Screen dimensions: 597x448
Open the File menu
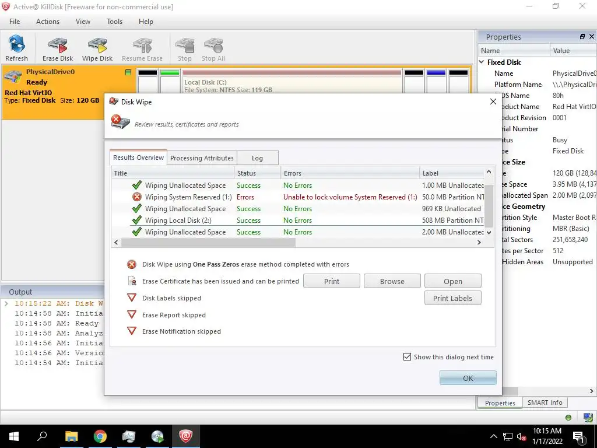click(15, 22)
